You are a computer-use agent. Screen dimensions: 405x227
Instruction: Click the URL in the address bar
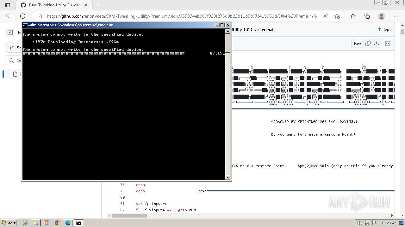click(183, 16)
